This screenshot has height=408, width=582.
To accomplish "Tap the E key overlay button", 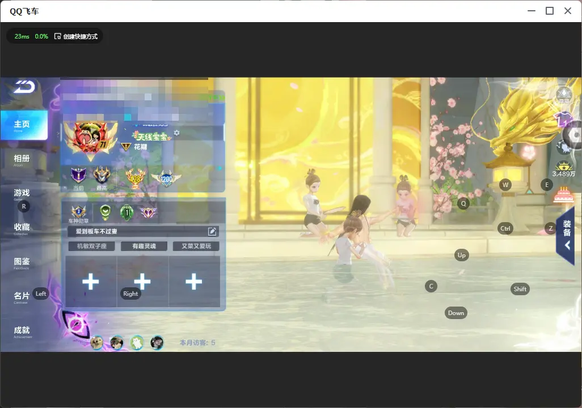I will pos(547,185).
